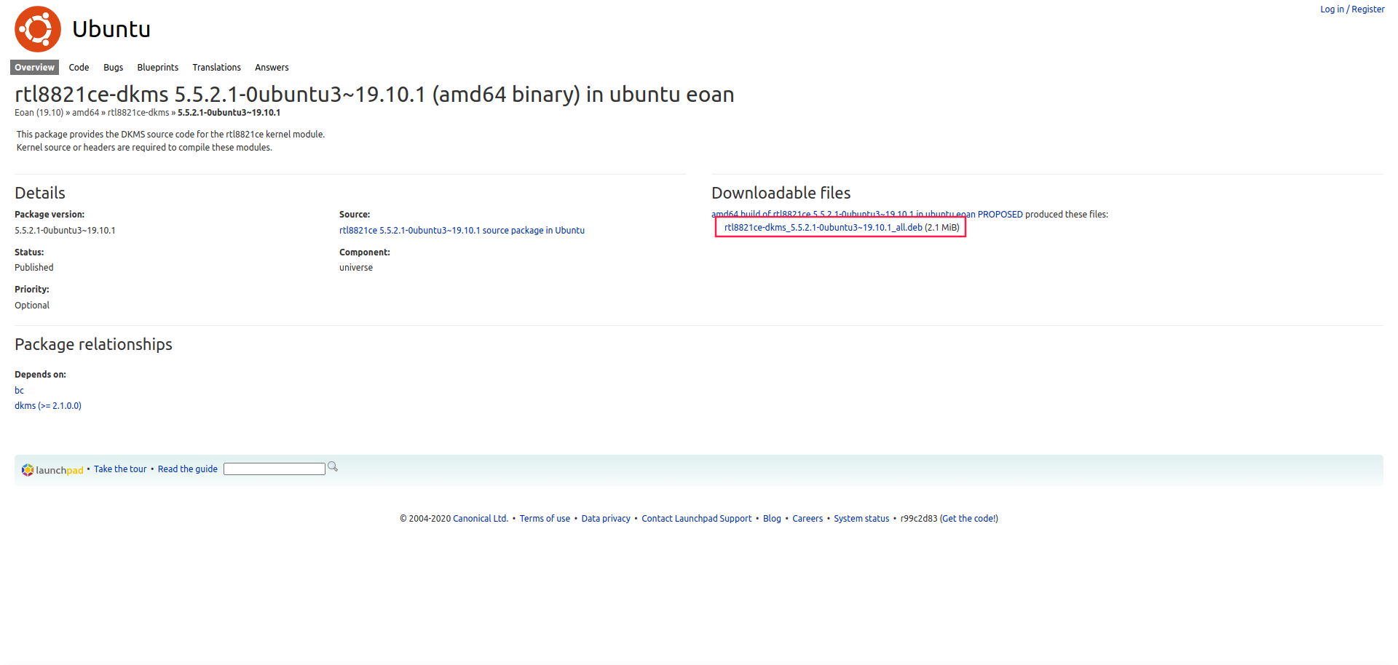Click the Log in / Register link

click(1352, 9)
